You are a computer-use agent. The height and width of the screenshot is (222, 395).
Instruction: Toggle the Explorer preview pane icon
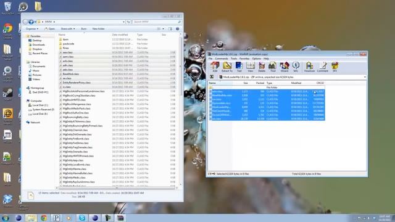pos(170,29)
